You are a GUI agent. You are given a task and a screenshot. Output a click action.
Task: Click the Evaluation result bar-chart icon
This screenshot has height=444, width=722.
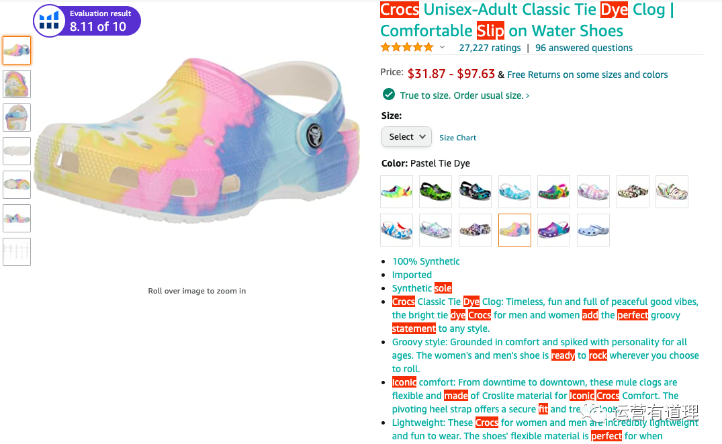(50, 20)
